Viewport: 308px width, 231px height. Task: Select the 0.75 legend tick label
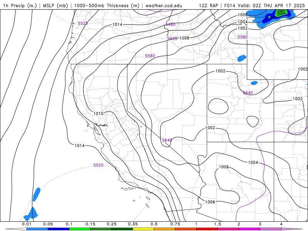coord(175,224)
